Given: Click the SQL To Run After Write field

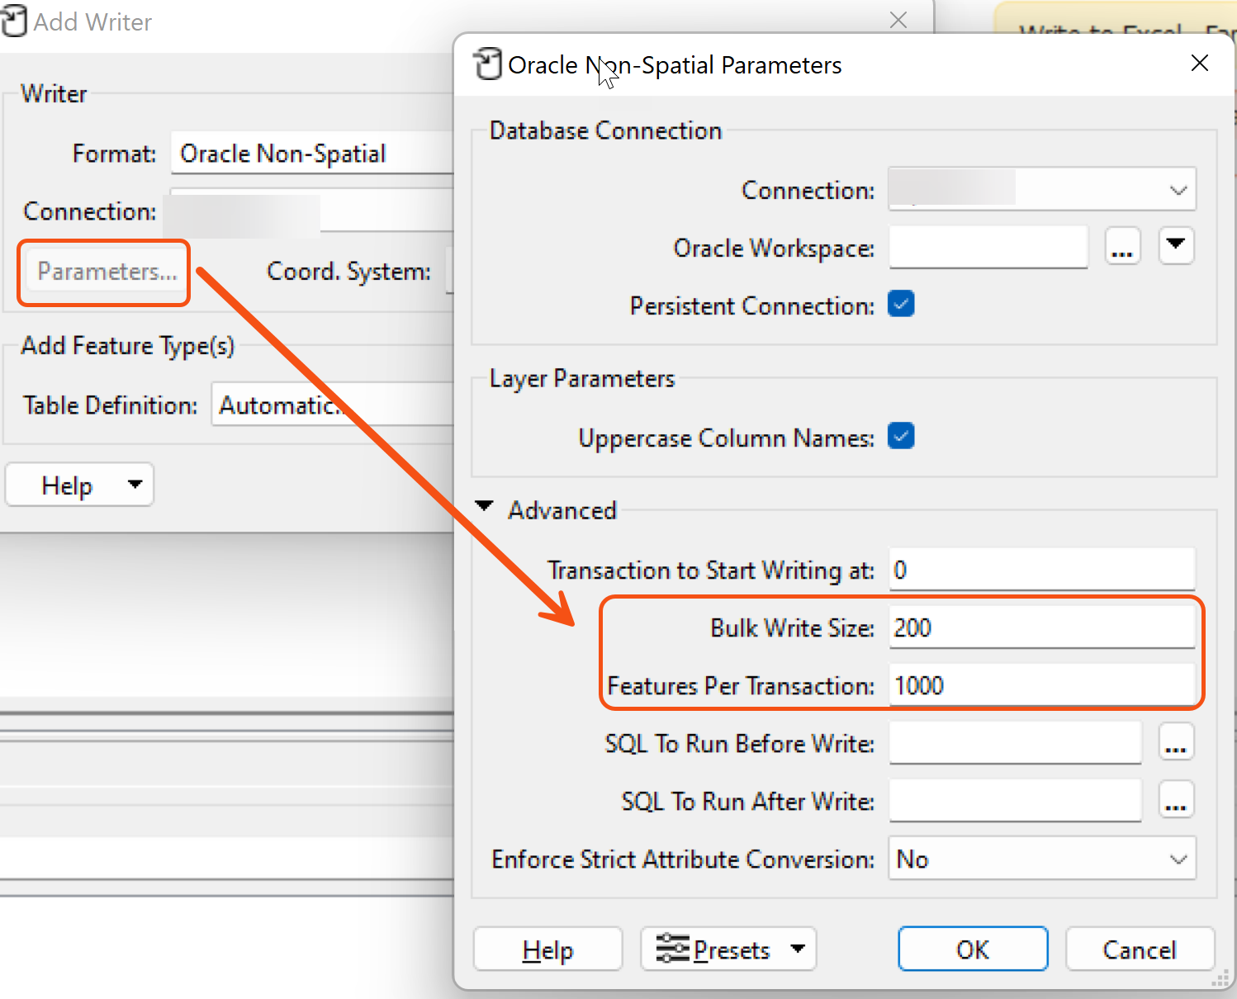Looking at the screenshot, I should pyautogui.click(x=1015, y=801).
